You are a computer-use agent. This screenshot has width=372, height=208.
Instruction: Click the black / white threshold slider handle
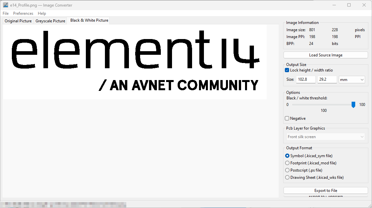click(353, 105)
